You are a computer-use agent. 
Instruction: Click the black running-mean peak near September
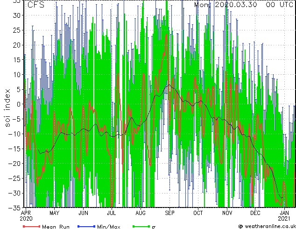coord(169,85)
